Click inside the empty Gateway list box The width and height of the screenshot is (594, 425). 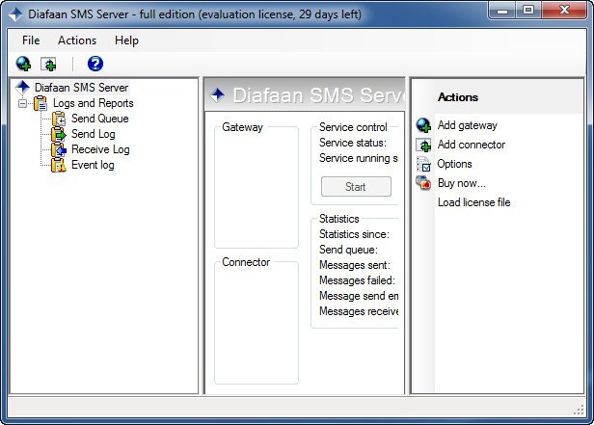(256, 189)
